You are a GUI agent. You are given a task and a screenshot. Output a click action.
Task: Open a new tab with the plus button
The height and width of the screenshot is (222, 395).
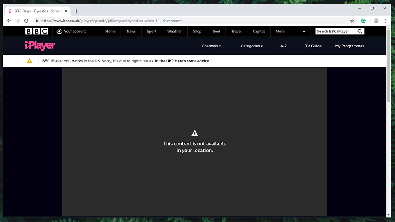pyautogui.click(x=76, y=11)
